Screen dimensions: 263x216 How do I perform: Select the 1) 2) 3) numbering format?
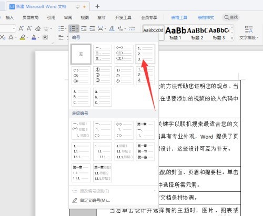click(x=124, y=76)
